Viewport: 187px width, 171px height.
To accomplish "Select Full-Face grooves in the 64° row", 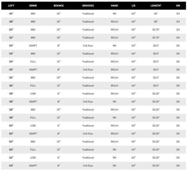I will point(88,166).
